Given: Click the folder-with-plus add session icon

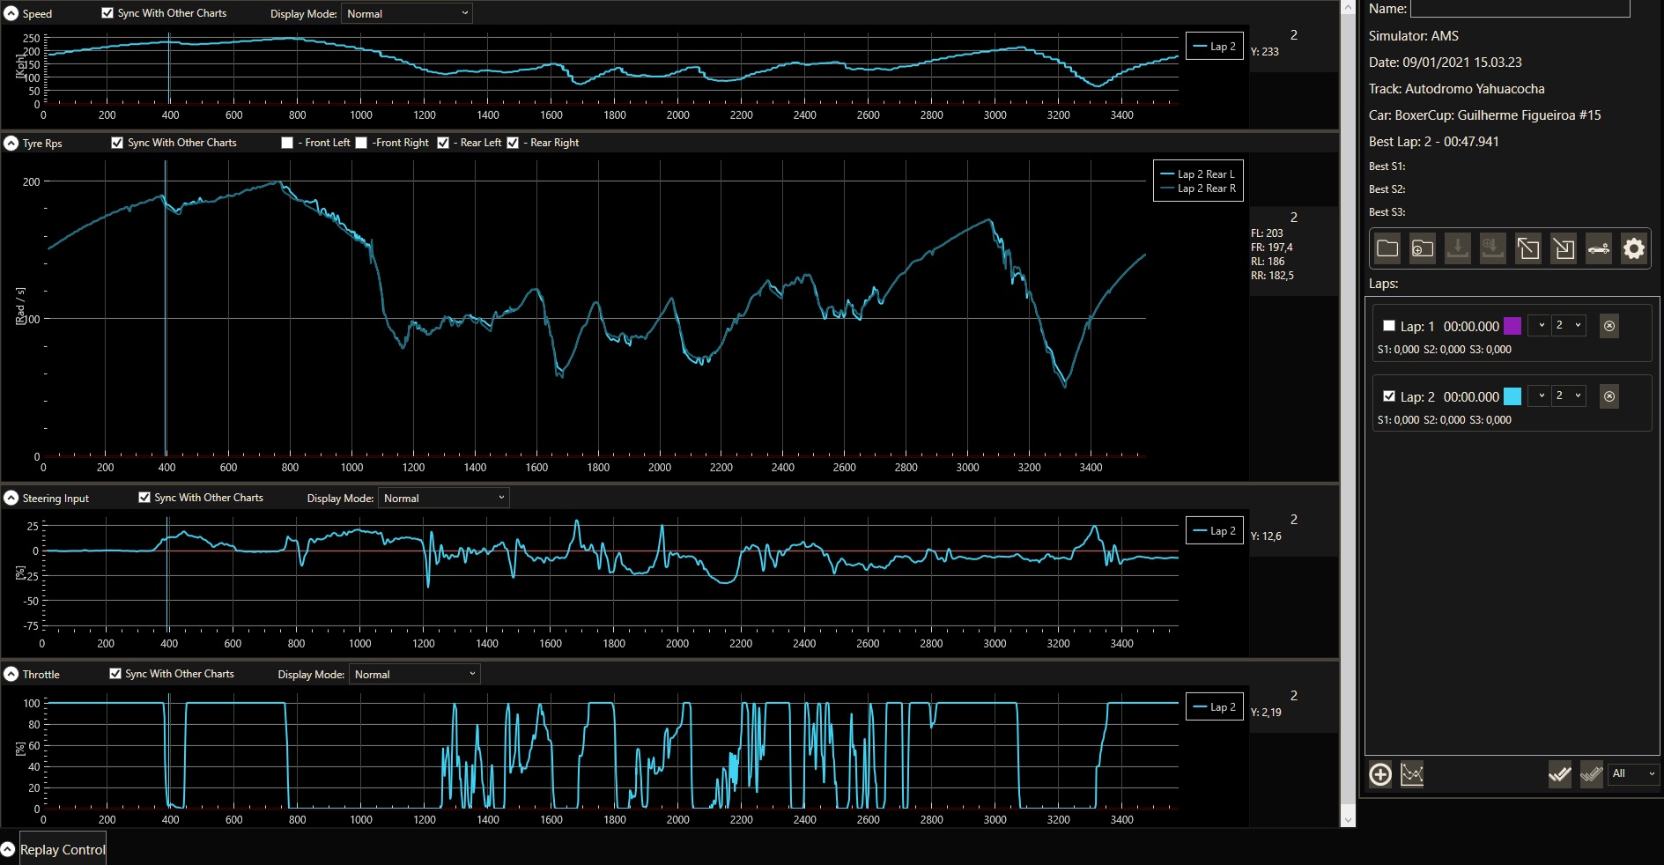Looking at the screenshot, I should click(x=1423, y=249).
